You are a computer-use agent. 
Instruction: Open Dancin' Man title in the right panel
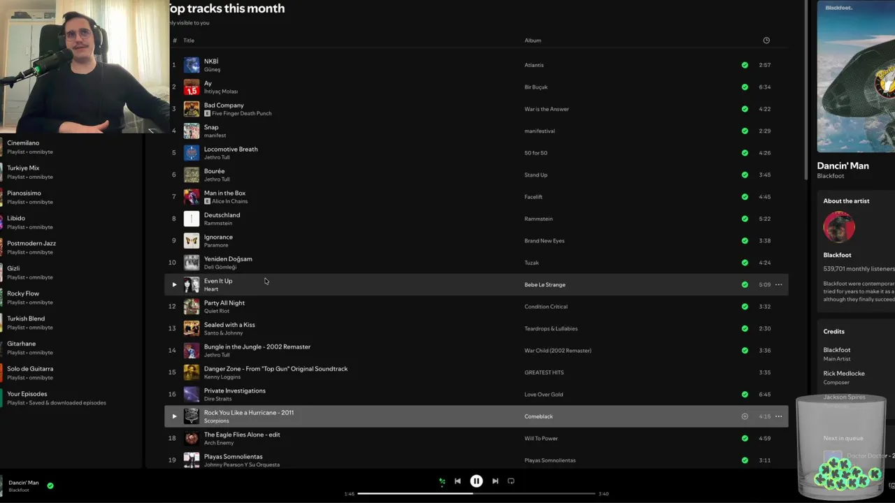coord(843,166)
